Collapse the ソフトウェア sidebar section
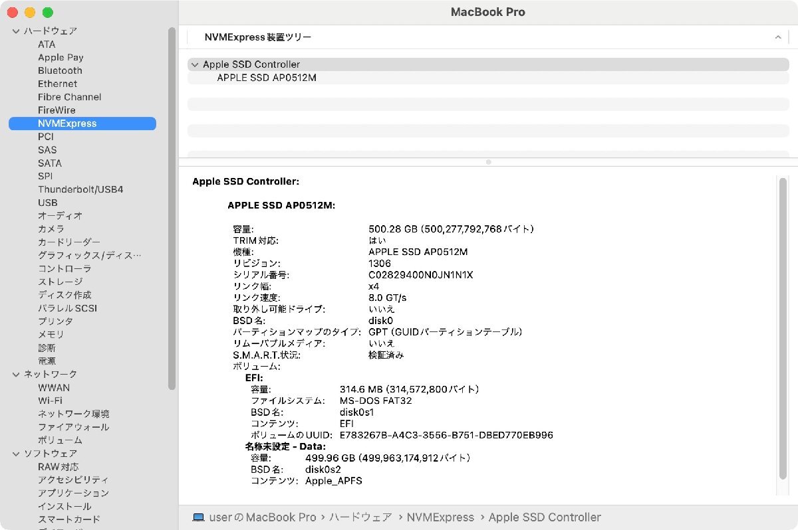This screenshot has height=530, width=798. click(x=16, y=454)
